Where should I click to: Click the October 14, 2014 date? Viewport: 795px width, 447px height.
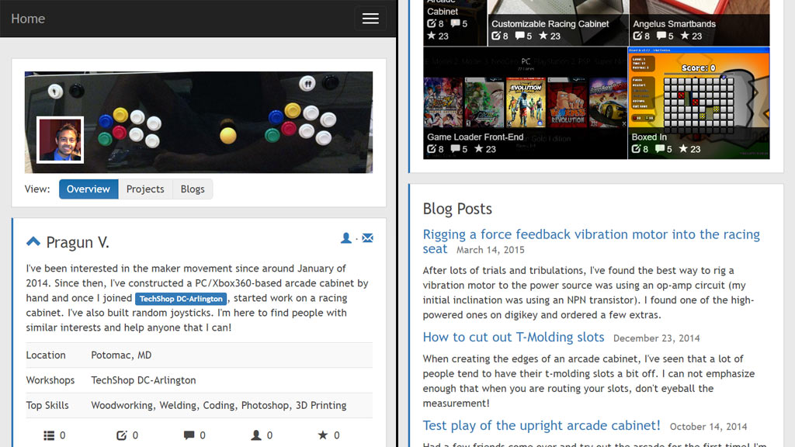(x=708, y=427)
